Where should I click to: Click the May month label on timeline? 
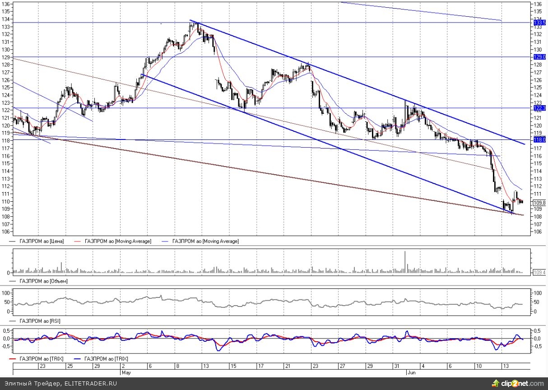pyautogui.click(x=125, y=373)
